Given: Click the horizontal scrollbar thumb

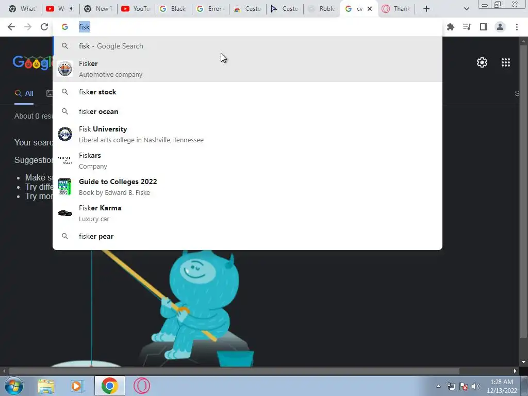Looking at the screenshot, I should 234,371.
